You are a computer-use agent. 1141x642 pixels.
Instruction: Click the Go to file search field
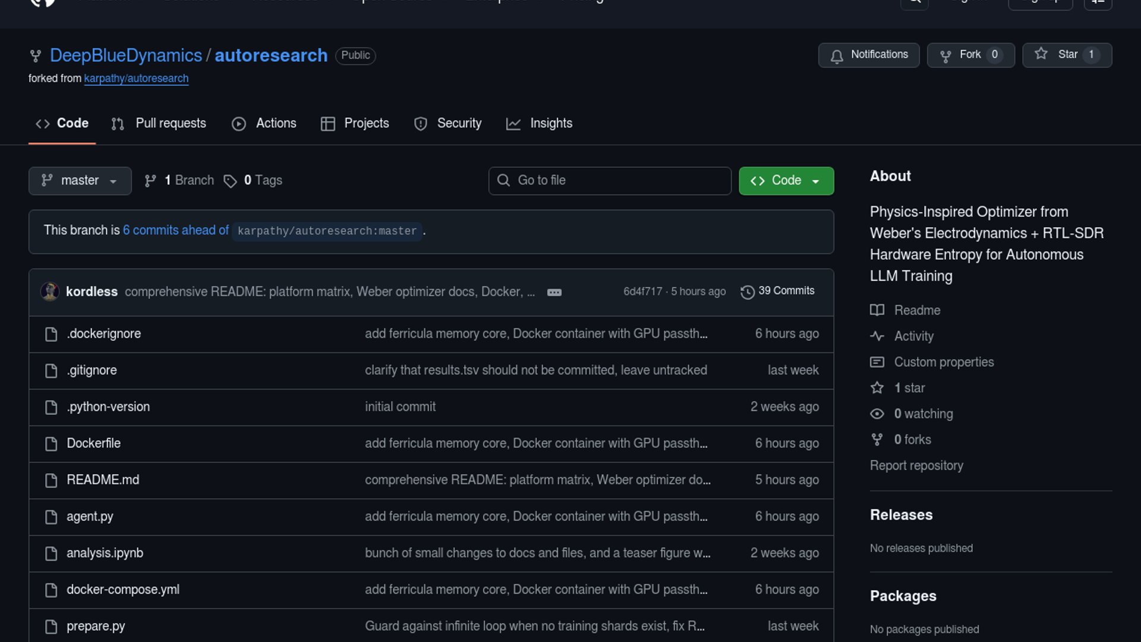610,181
